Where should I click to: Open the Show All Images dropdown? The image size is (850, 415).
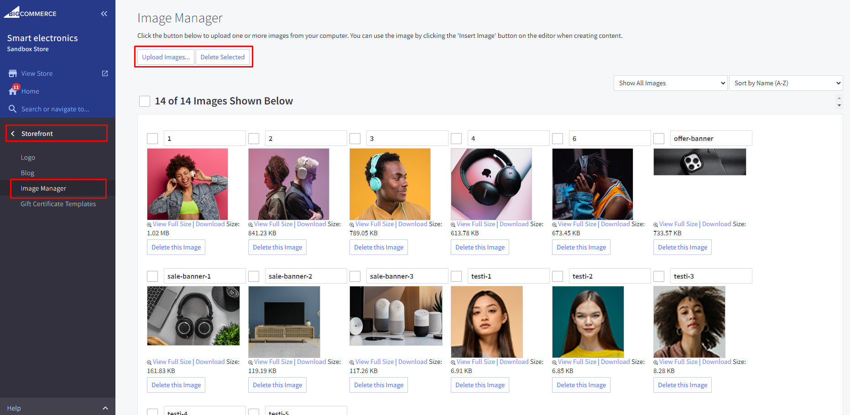[670, 83]
